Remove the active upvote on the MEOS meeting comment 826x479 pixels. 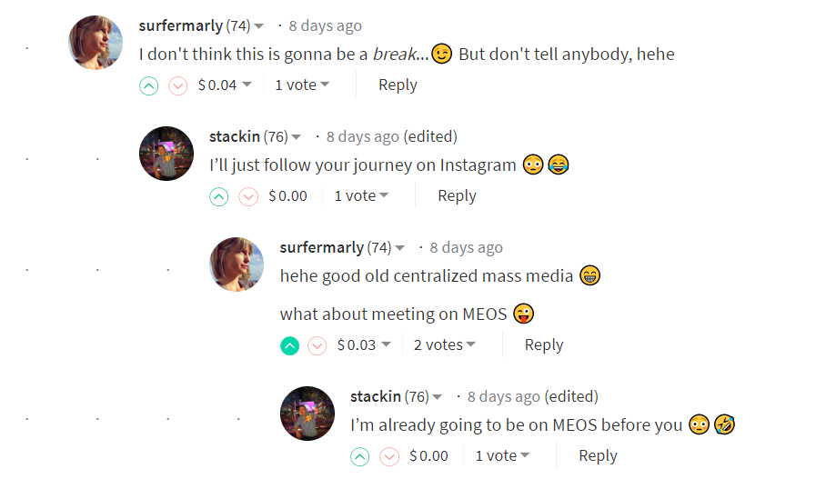click(290, 345)
